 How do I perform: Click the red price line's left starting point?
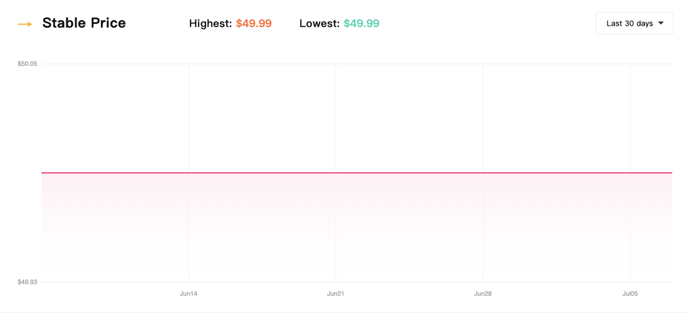tap(43, 173)
